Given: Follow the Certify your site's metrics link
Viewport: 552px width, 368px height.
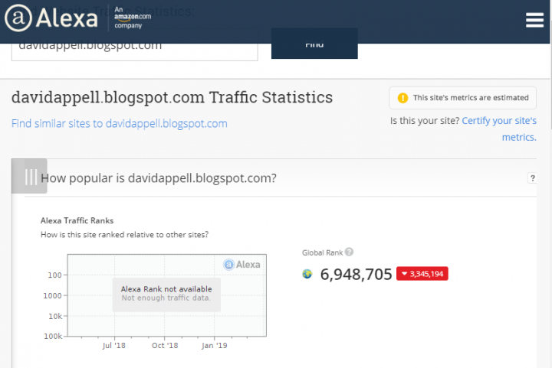Looking at the screenshot, I should (501, 129).
